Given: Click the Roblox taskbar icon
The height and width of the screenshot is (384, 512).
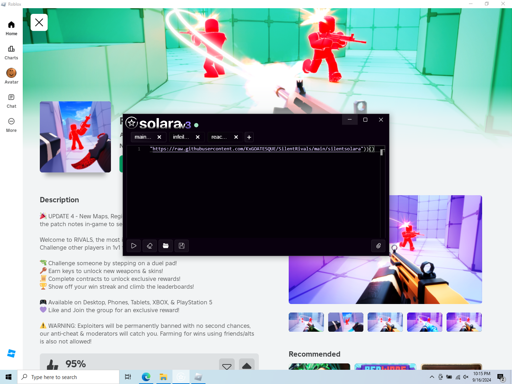Looking at the screenshot, I should 198,377.
